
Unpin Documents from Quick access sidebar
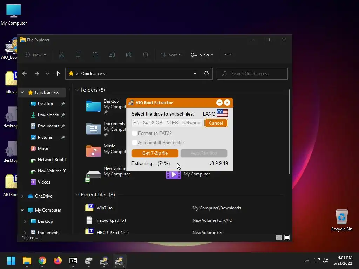click(63, 126)
